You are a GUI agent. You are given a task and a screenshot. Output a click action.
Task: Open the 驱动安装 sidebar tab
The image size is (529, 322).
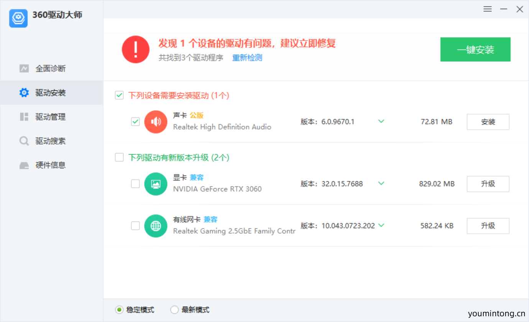coord(52,93)
